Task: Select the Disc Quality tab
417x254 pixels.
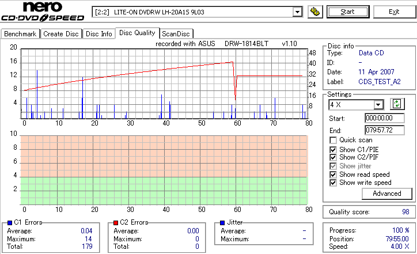Action: point(137,33)
